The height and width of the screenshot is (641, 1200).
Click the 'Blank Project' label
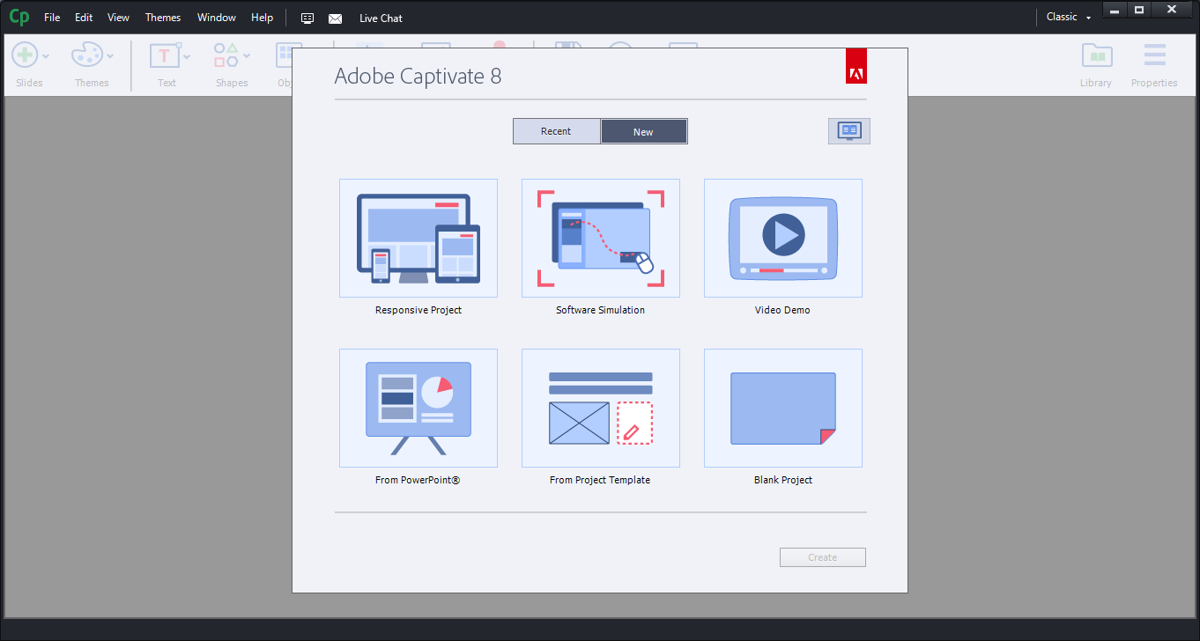tap(783, 480)
